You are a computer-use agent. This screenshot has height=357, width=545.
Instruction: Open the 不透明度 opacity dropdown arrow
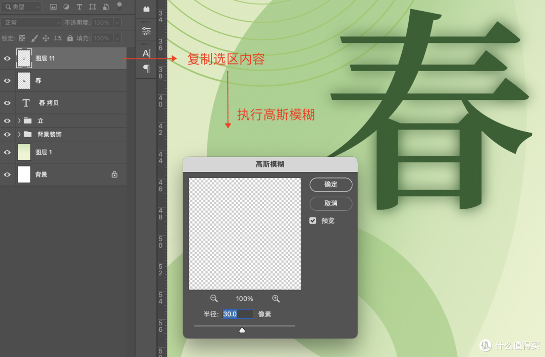[118, 23]
